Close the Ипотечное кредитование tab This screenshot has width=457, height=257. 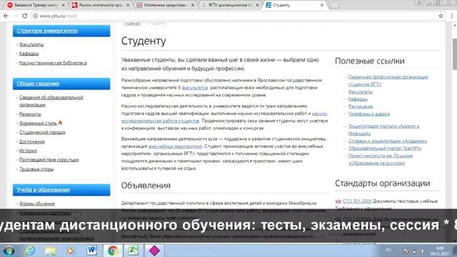pyautogui.click(x=193, y=5)
